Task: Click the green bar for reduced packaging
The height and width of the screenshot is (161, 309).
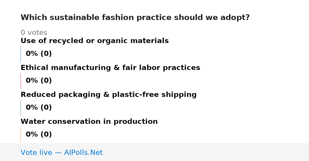Action: (21, 108)
